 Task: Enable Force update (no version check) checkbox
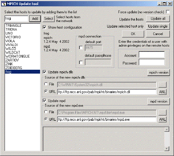coord(168,12)
